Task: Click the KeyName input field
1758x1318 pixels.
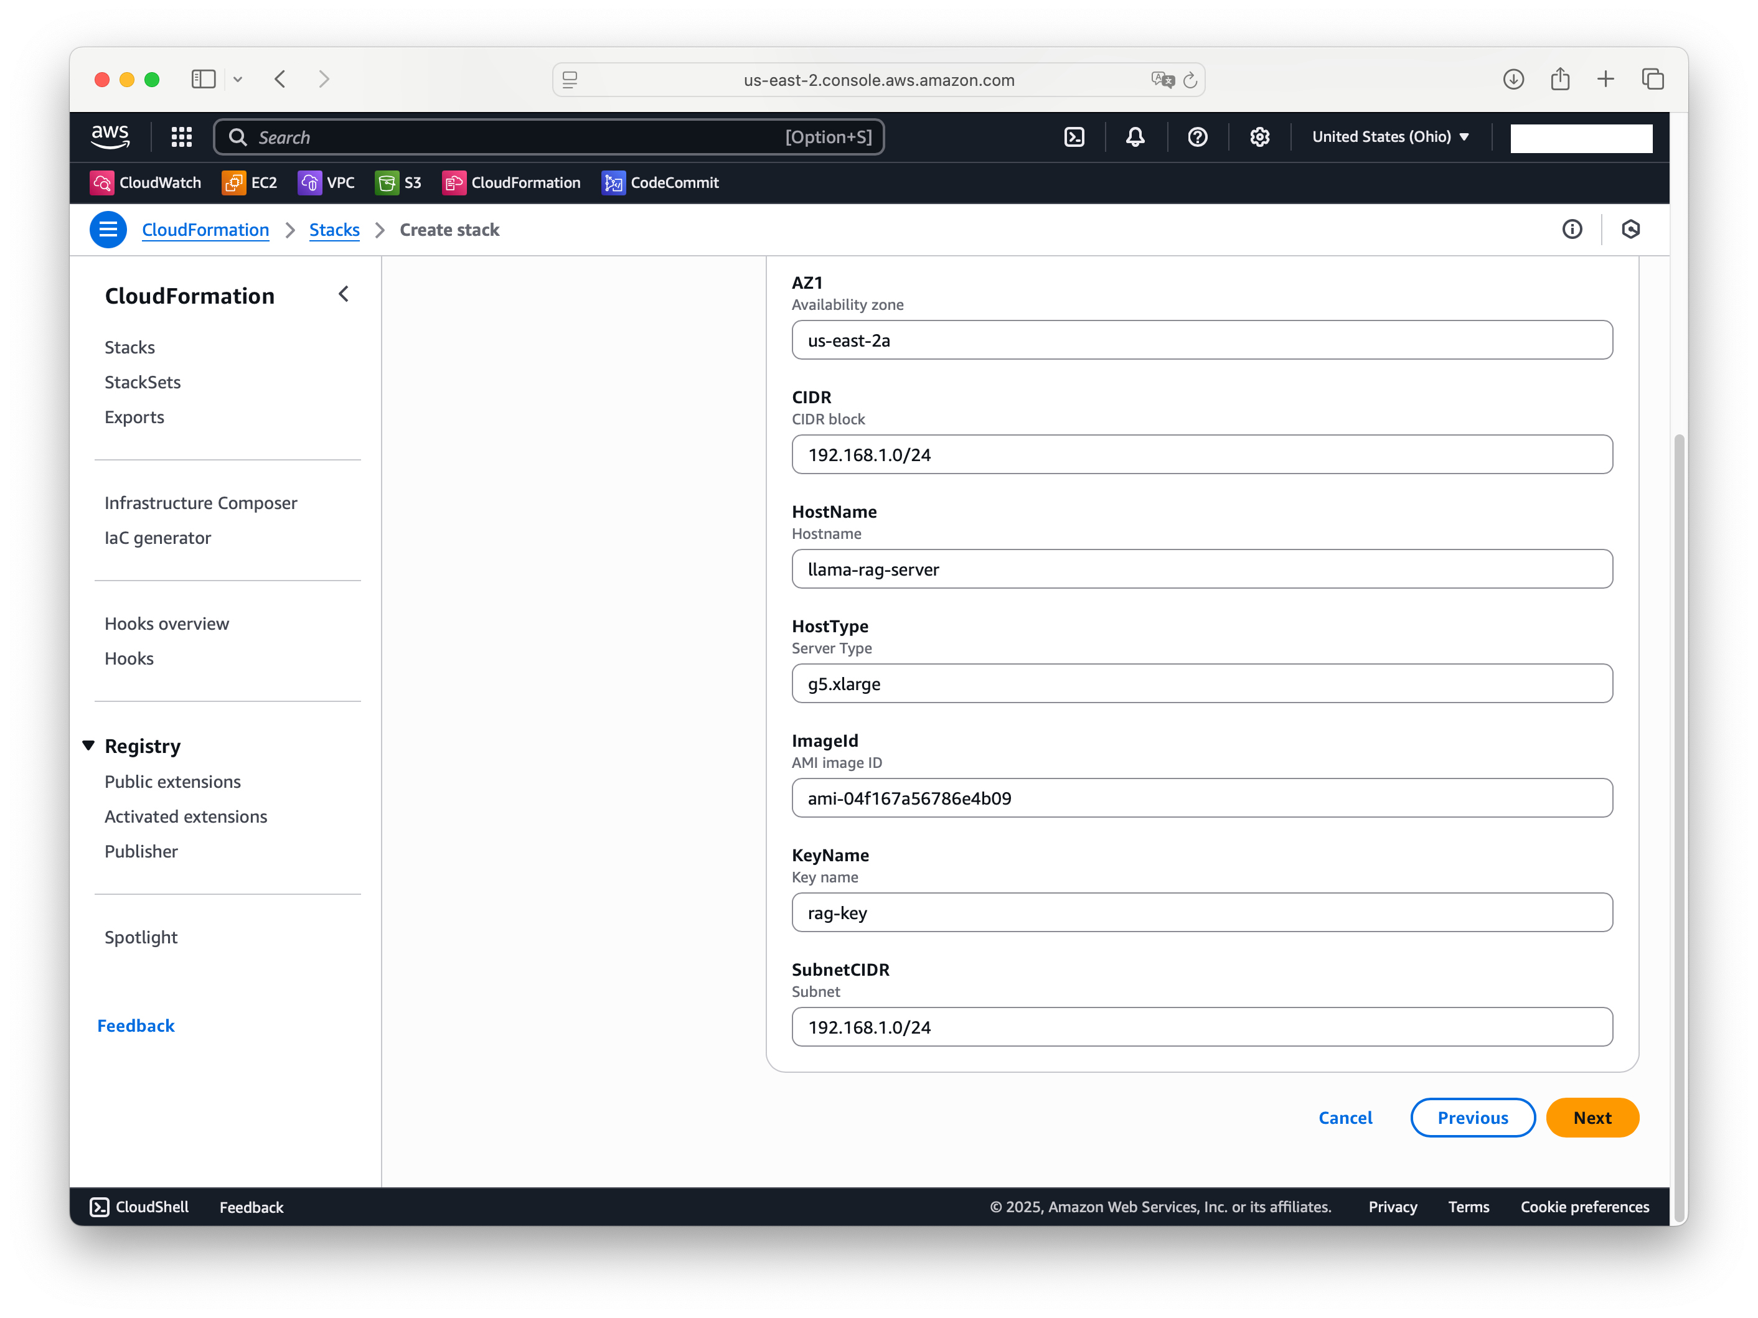Action: 1201,912
